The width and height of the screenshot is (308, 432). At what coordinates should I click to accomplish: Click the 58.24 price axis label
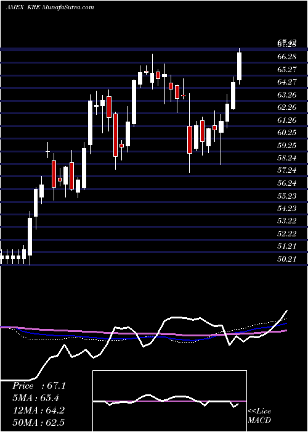pos(287,158)
